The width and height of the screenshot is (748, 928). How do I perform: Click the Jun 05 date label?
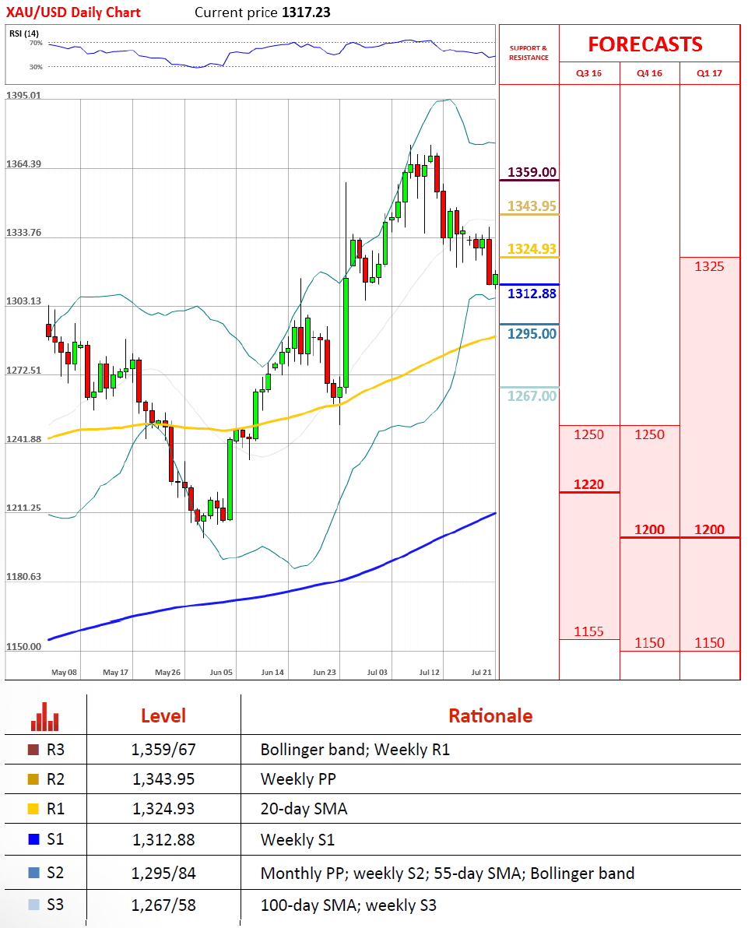click(x=221, y=673)
